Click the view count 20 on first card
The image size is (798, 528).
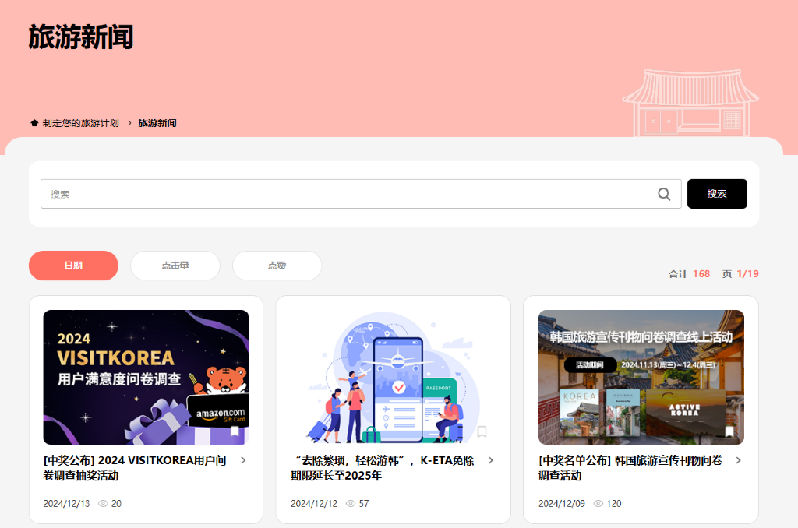click(x=116, y=504)
